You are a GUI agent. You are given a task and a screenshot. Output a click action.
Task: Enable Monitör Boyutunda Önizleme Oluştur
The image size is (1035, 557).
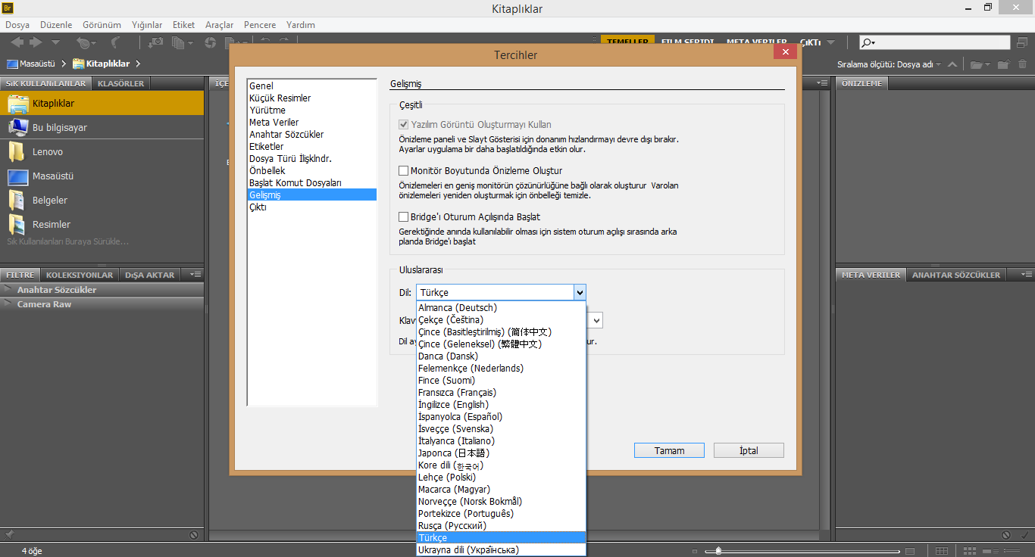(404, 171)
